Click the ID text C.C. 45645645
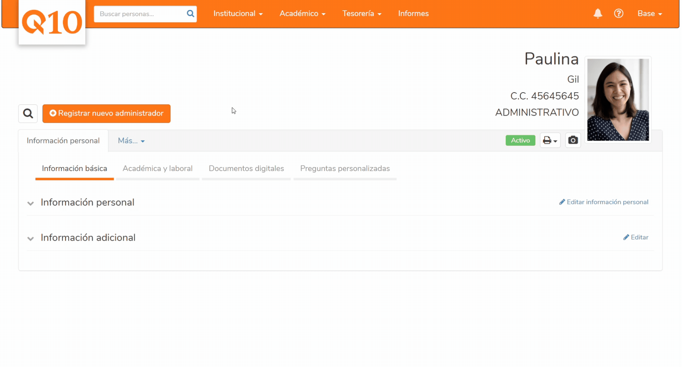 [x=545, y=96]
